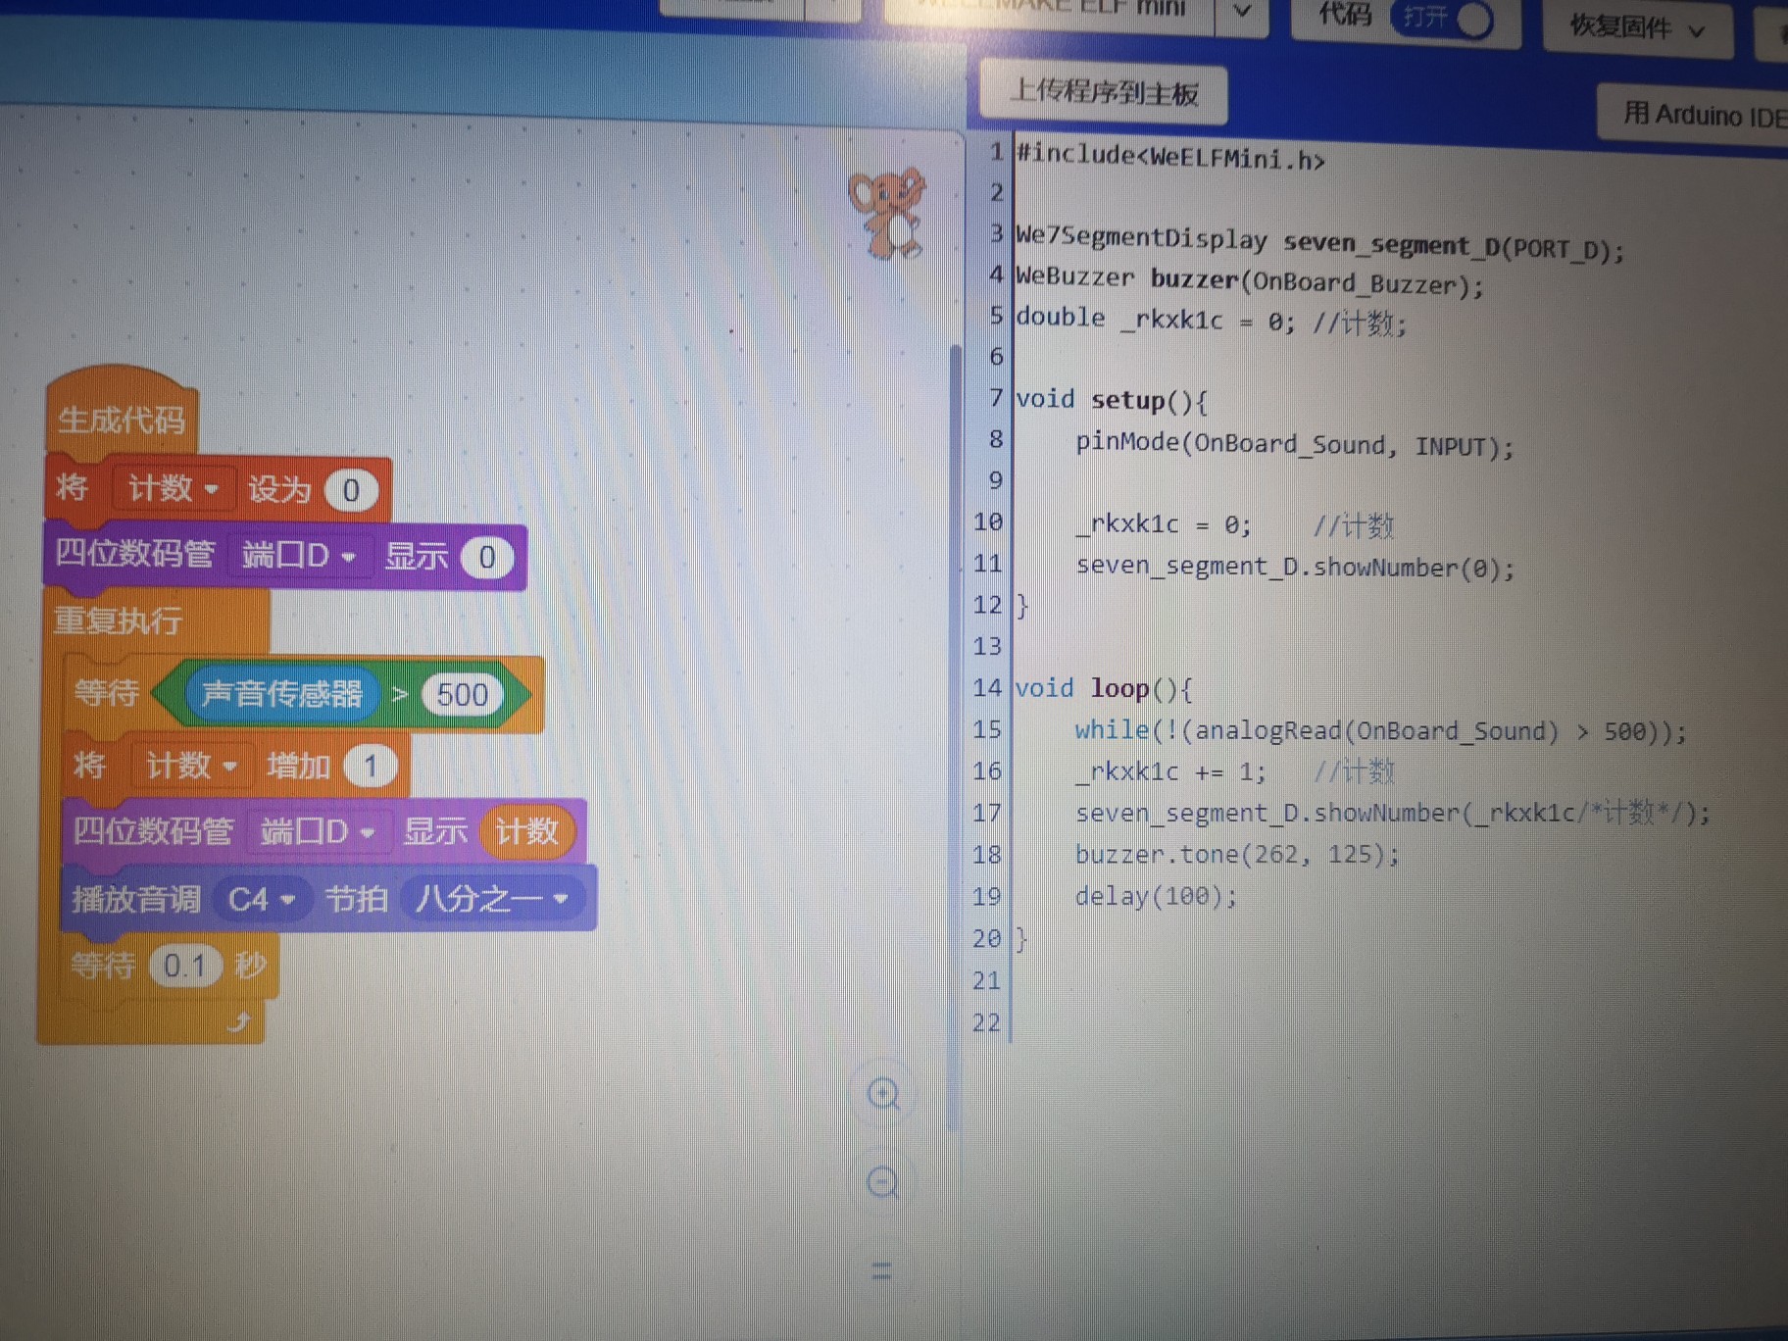Open the C4 note dropdown
The width and height of the screenshot is (1788, 1341).
(x=261, y=899)
